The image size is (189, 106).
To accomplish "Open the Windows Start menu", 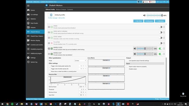I will point(2,104).
